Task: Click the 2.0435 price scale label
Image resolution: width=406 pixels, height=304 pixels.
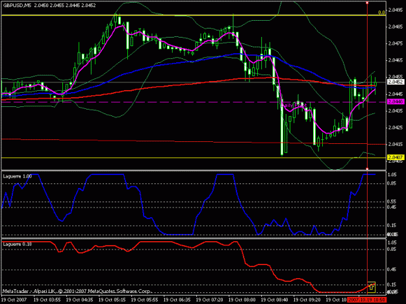Action: [x=396, y=111]
